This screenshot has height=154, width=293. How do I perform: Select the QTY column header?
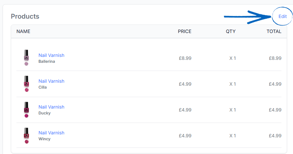(231, 31)
